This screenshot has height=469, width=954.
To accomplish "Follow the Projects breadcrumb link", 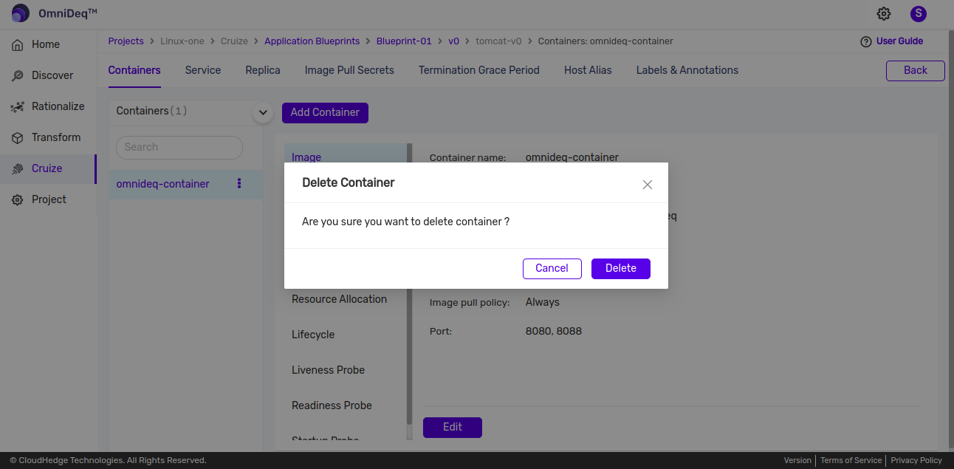I will [x=126, y=41].
